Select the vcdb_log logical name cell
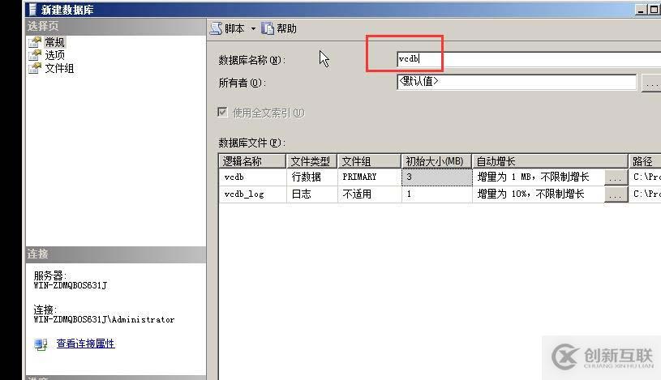661x380 pixels. coord(252,194)
